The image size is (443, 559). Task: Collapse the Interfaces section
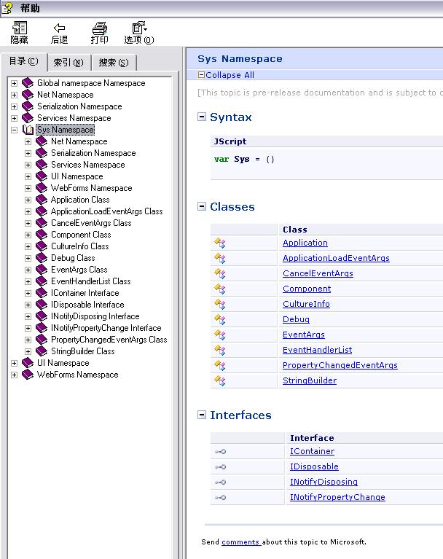pyautogui.click(x=202, y=415)
